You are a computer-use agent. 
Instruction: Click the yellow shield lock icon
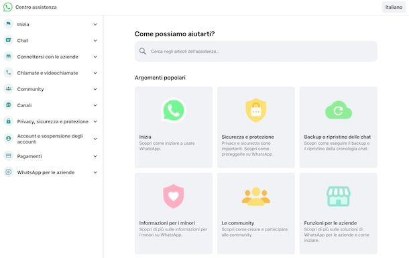[256, 110]
